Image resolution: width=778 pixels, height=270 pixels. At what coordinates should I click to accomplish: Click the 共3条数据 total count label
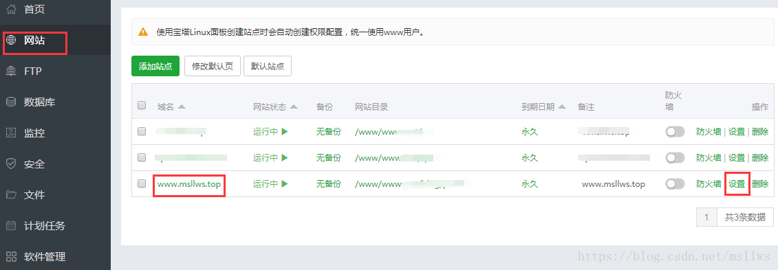pyautogui.click(x=745, y=217)
